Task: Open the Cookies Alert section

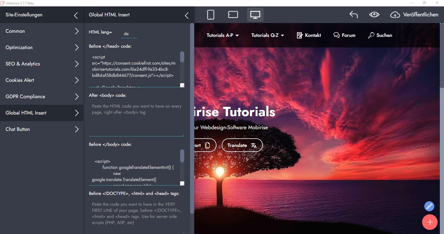Action: click(x=42, y=80)
